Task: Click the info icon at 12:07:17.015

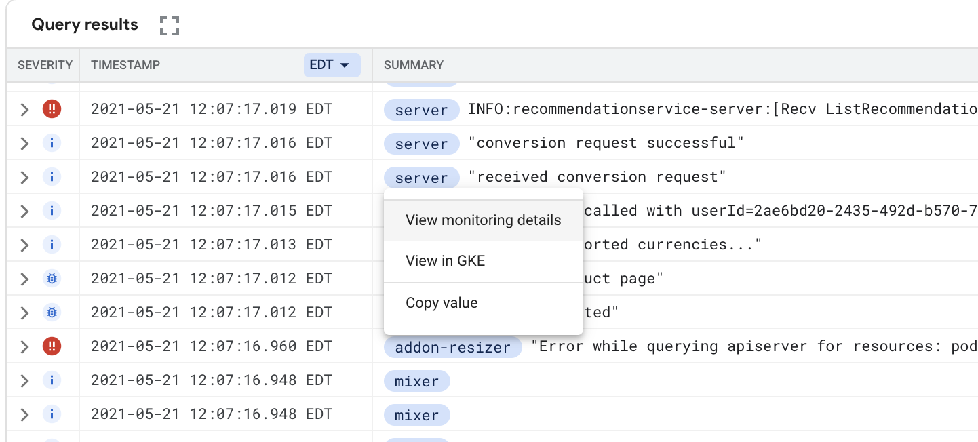Action: (52, 210)
